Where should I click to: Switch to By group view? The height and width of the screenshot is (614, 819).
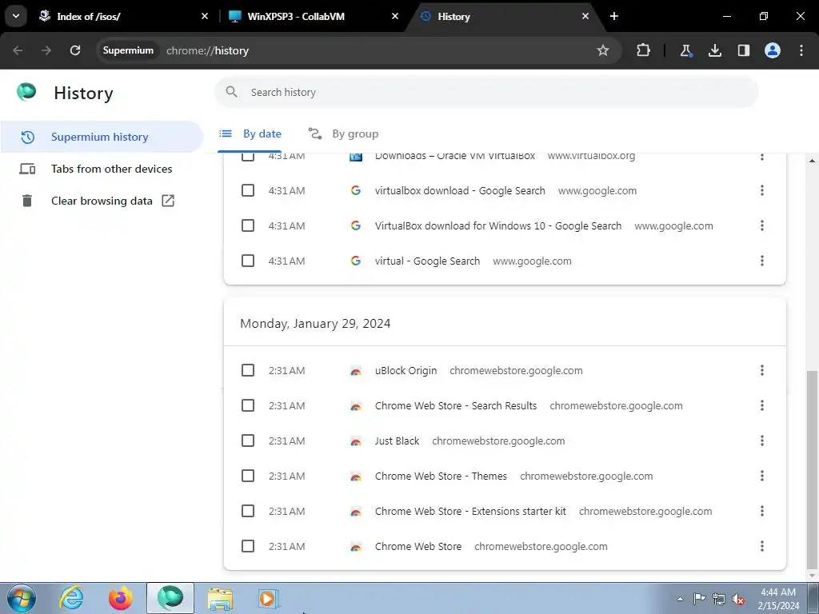[343, 134]
